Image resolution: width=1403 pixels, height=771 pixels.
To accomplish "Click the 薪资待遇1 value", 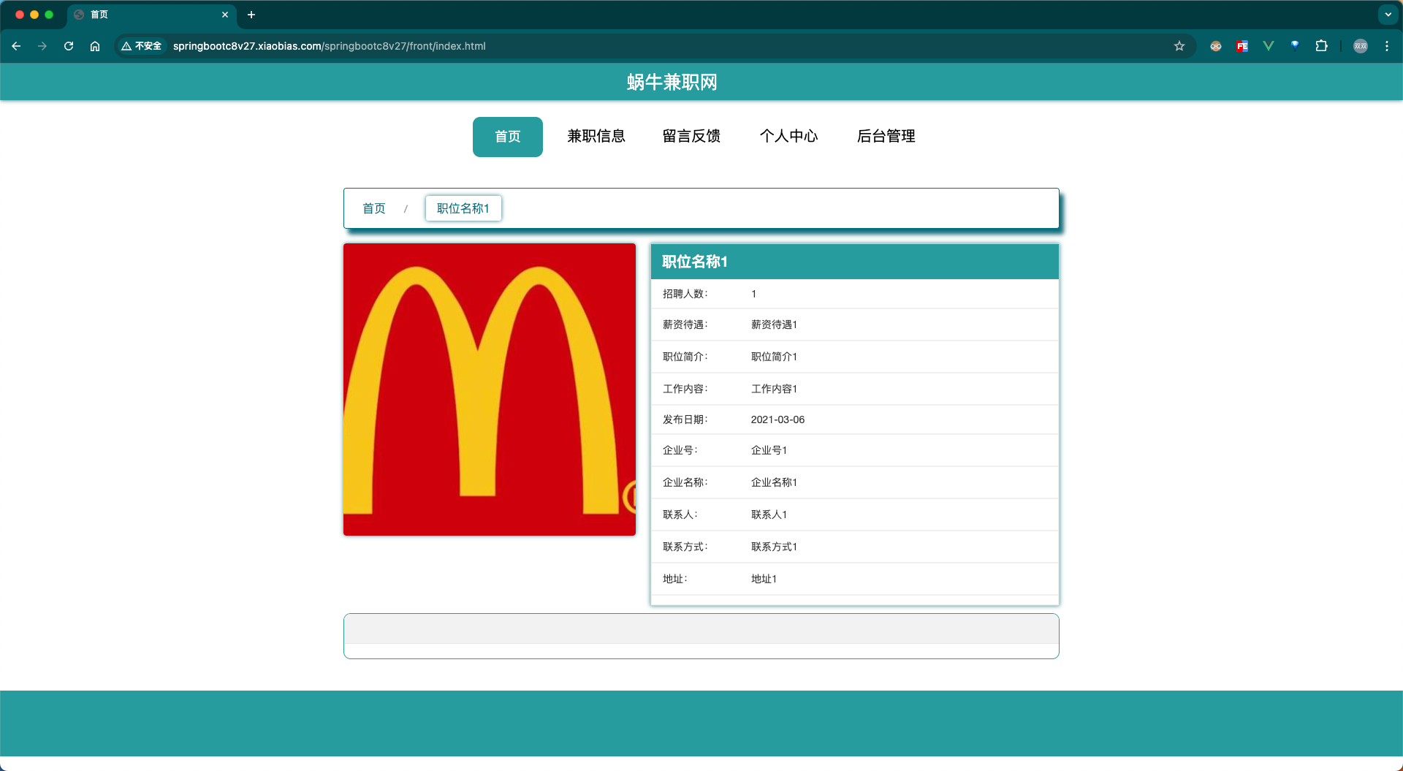I will click(774, 324).
